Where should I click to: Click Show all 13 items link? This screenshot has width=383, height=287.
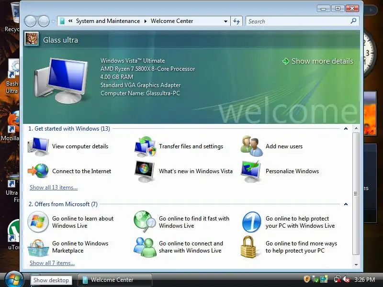[54, 188]
